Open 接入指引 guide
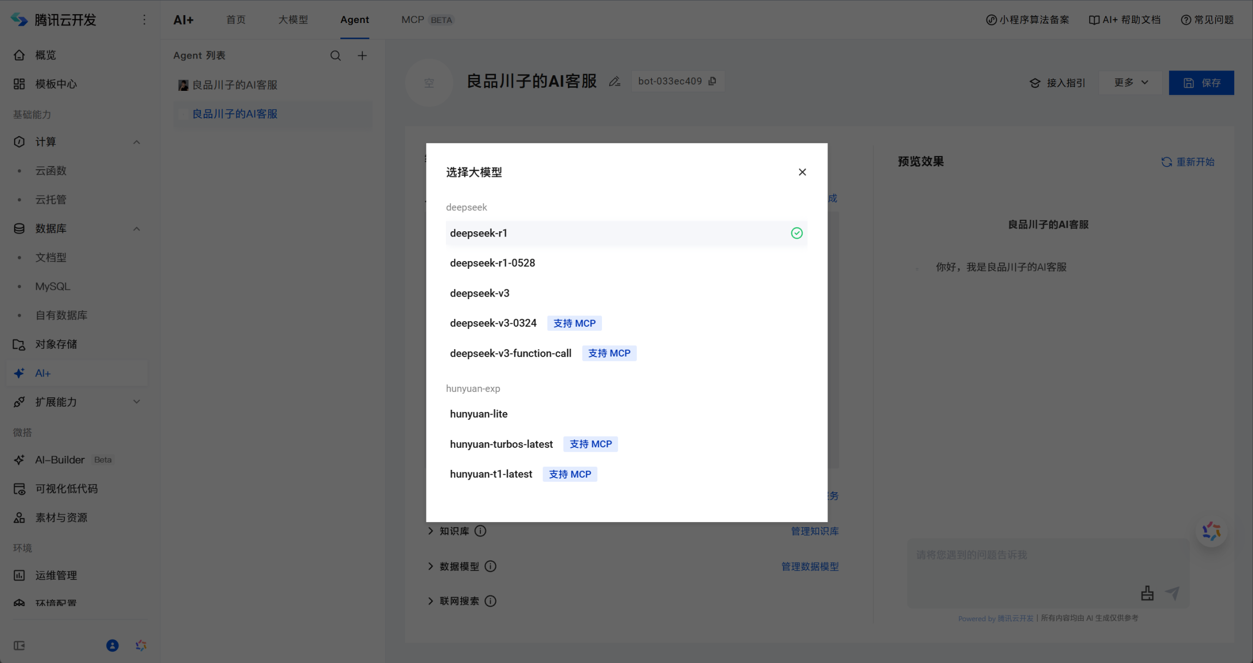1253x663 pixels. click(x=1057, y=83)
